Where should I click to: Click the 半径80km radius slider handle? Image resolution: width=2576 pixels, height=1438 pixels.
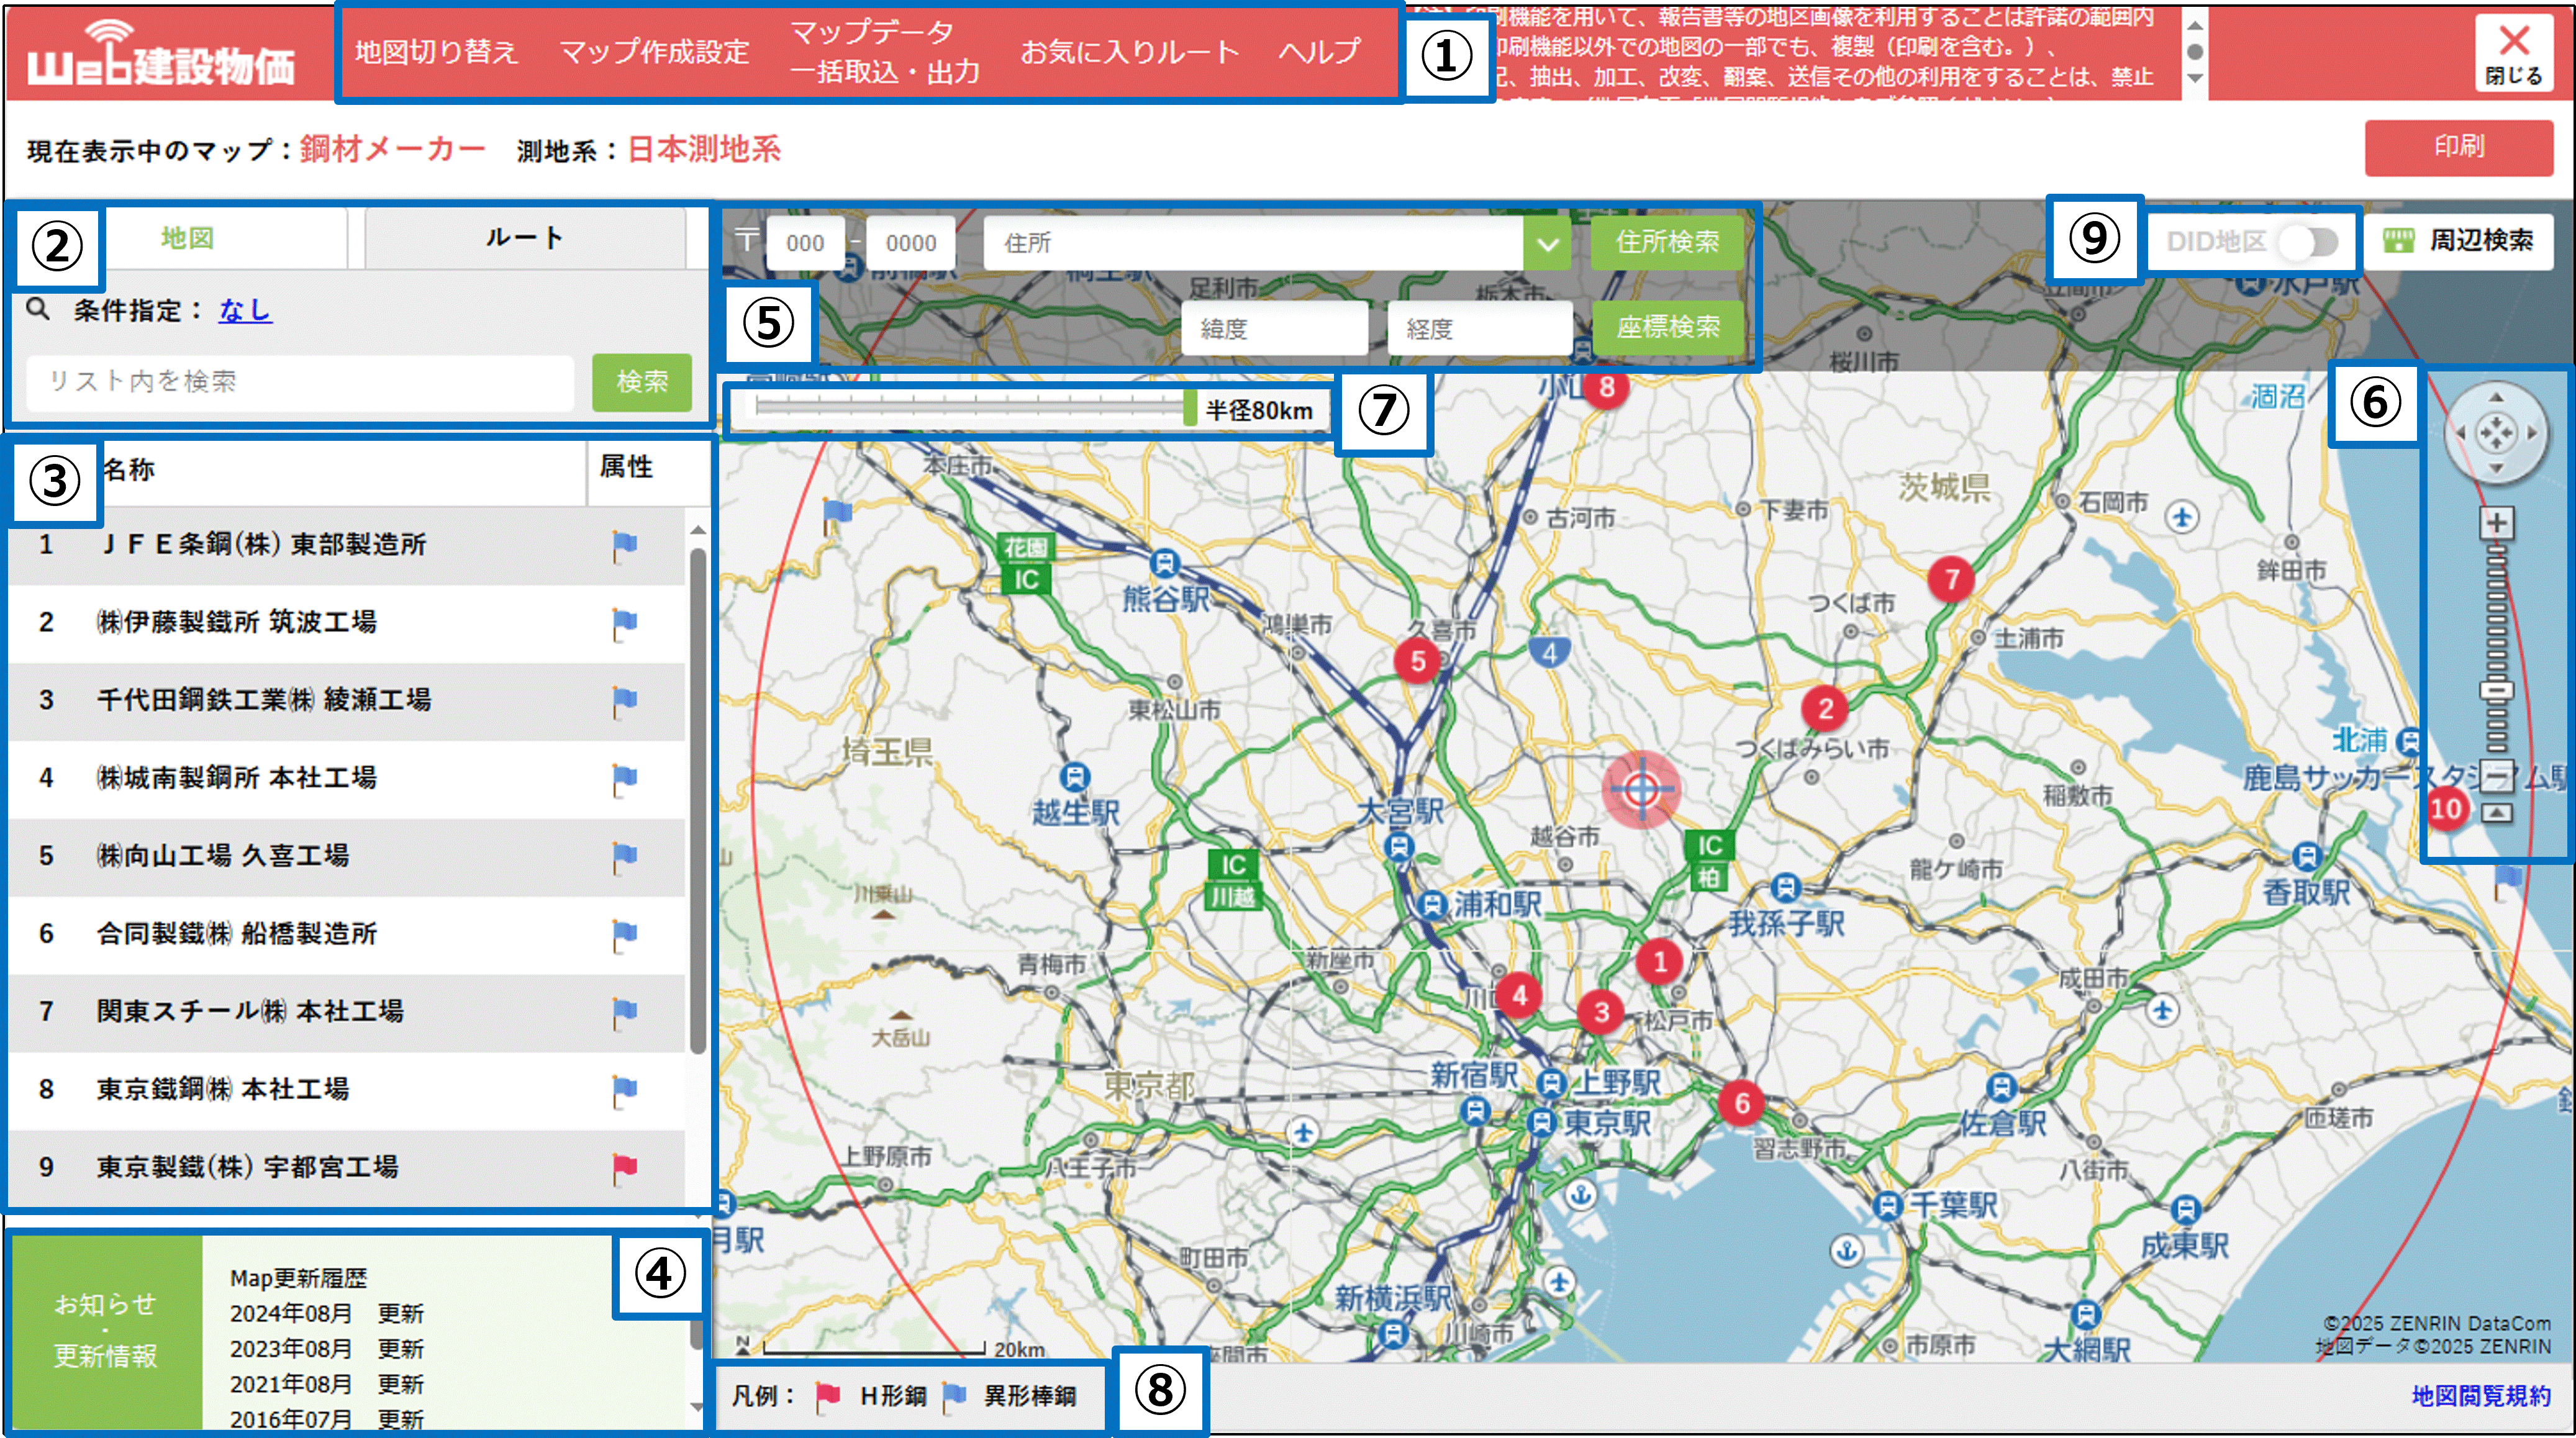(1190, 409)
